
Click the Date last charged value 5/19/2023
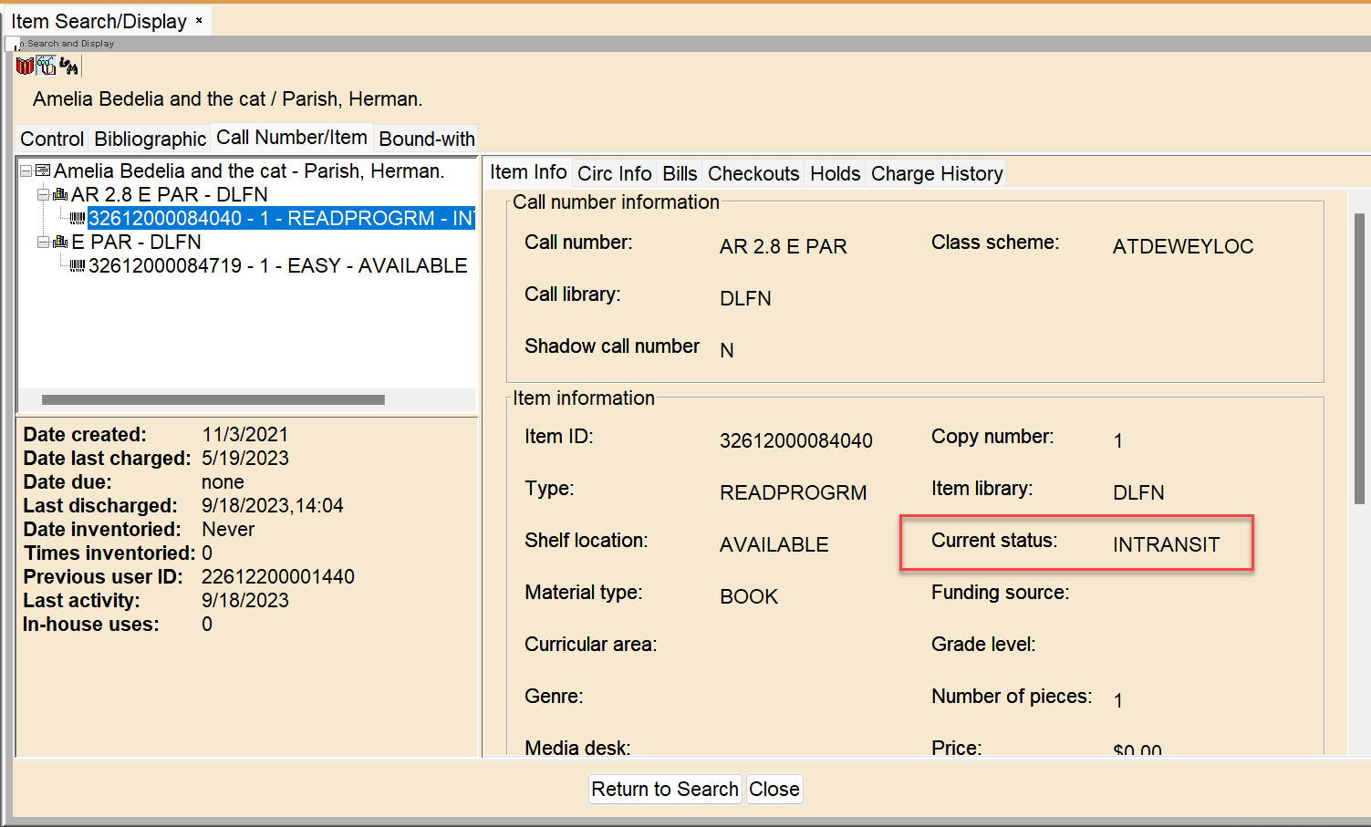click(245, 458)
